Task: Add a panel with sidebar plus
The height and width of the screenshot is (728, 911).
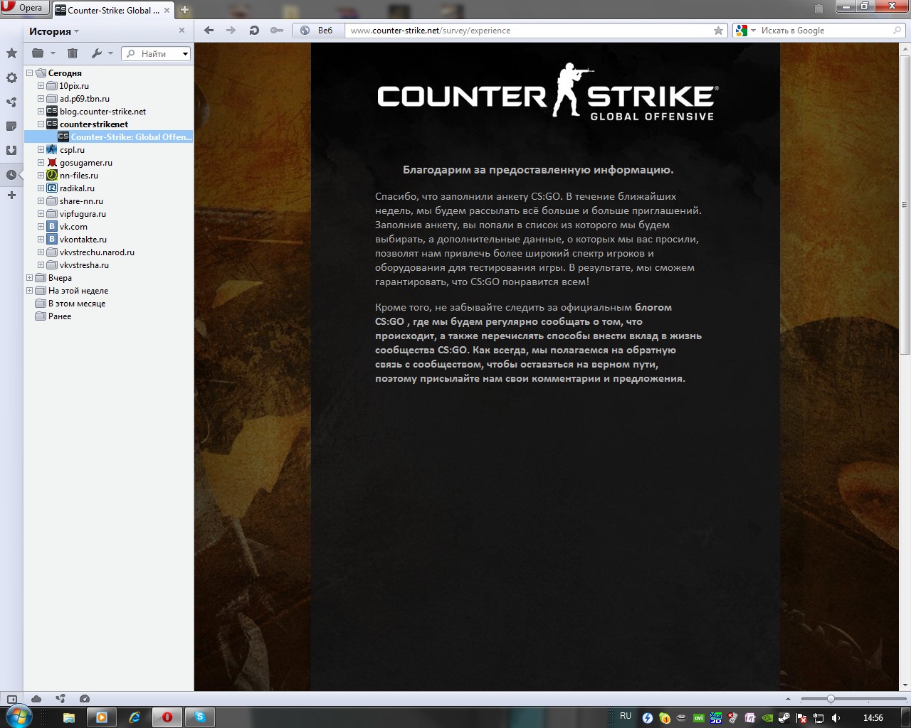Action: (11, 195)
